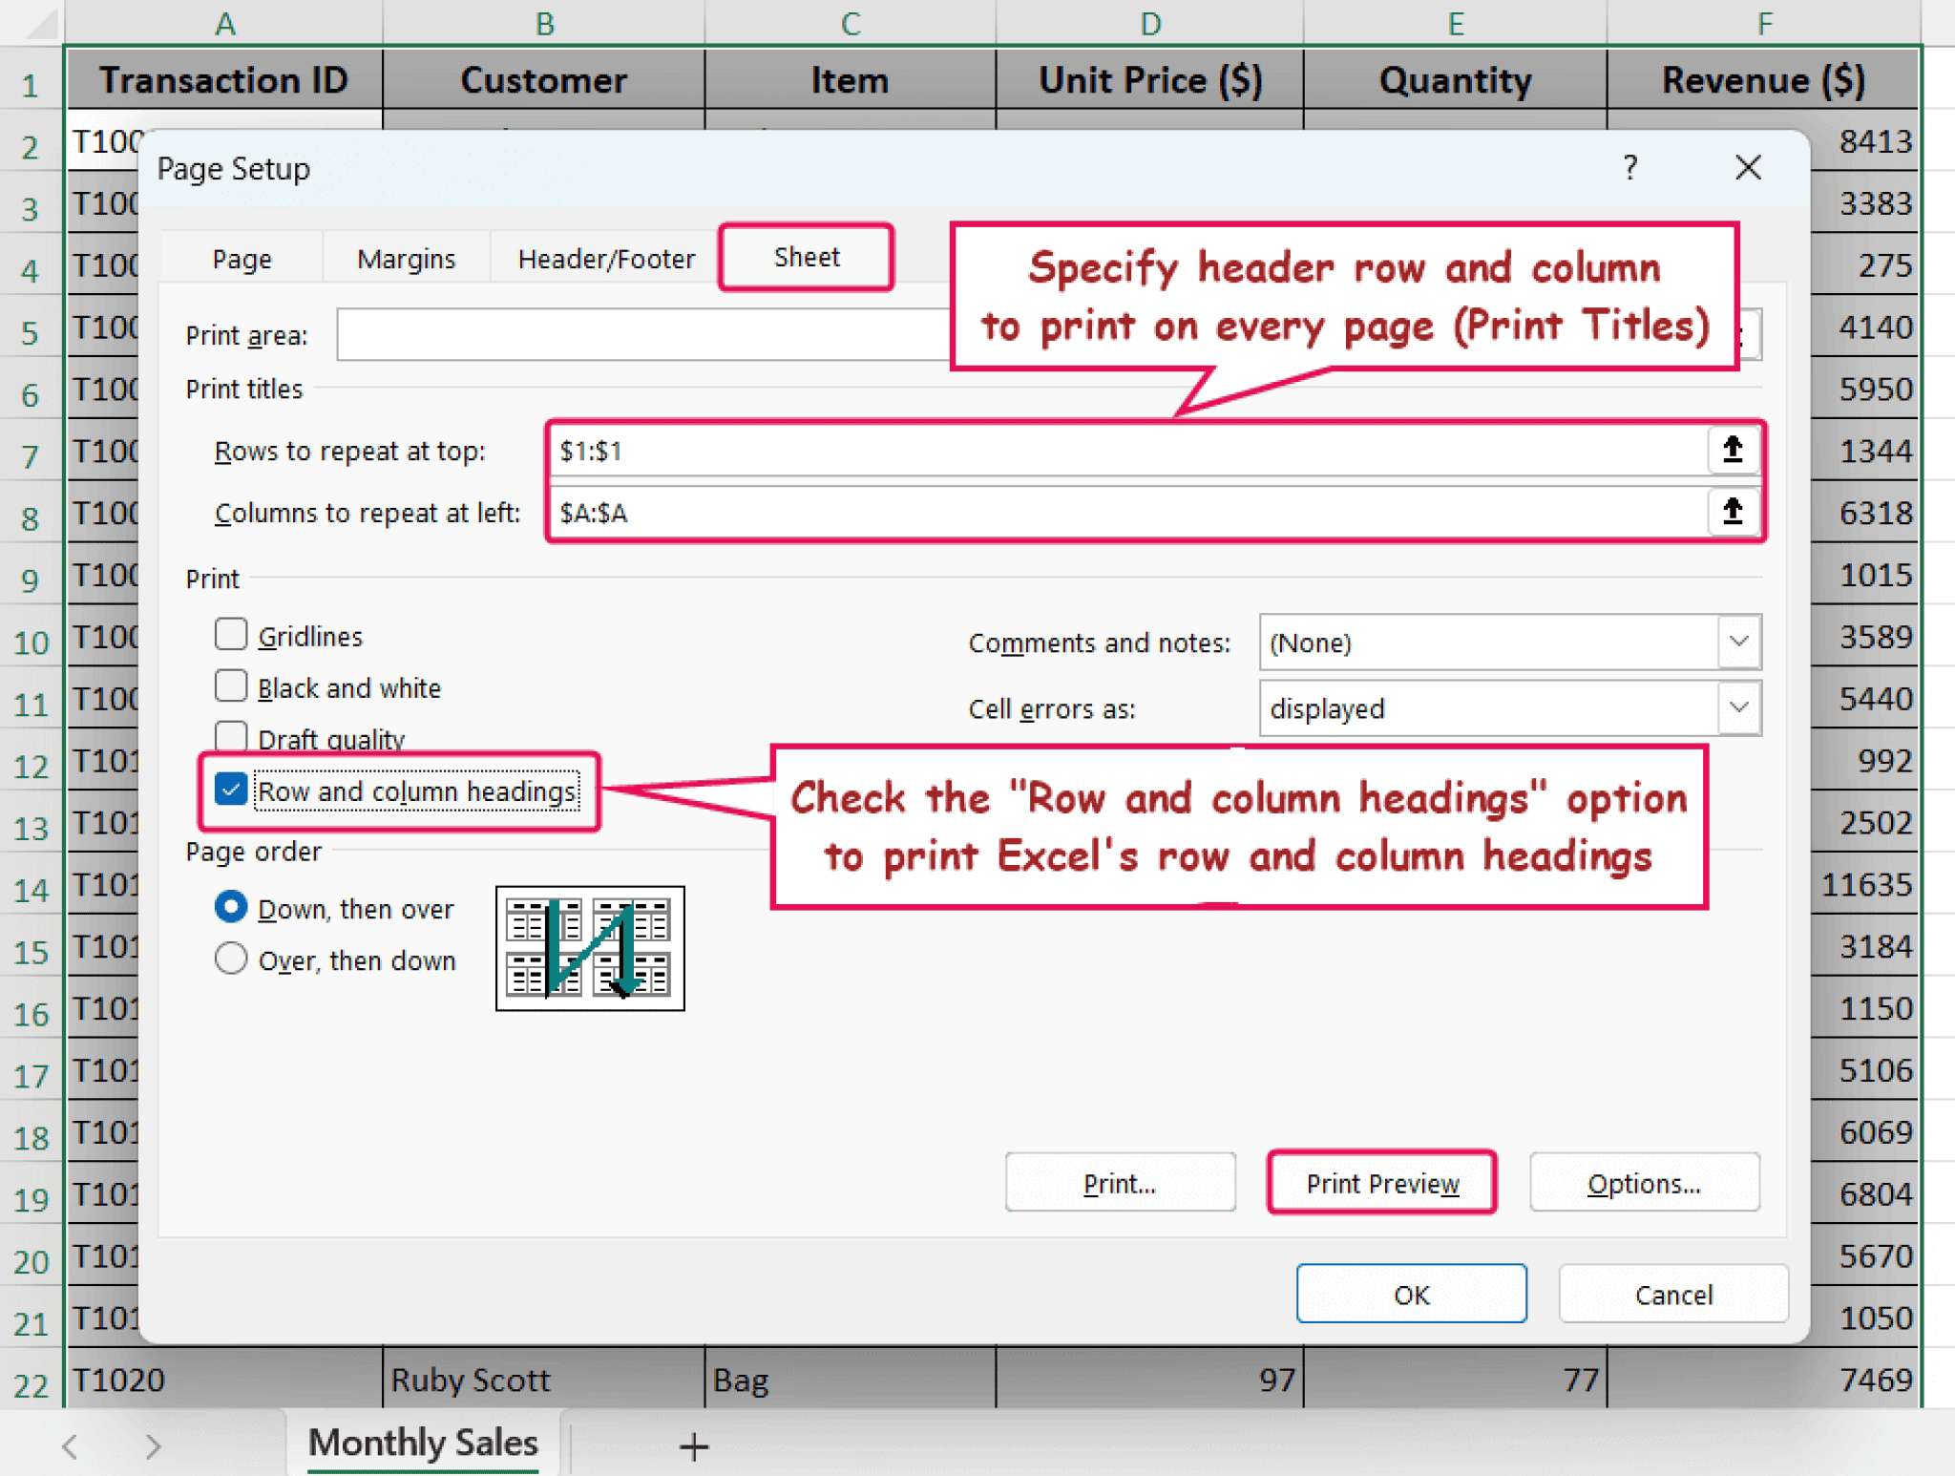This screenshot has height=1476, width=1955.
Task: Collapse the range selector for Rows to repeat
Action: coord(1733,450)
